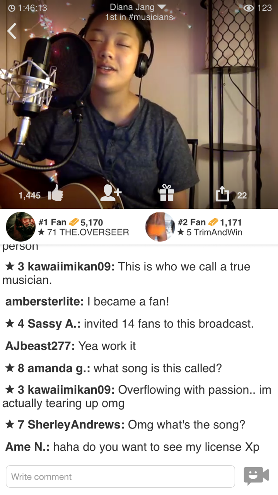Open SherleyAndrews commenter profile
This screenshot has width=278, height=495.
pos(76,425)
